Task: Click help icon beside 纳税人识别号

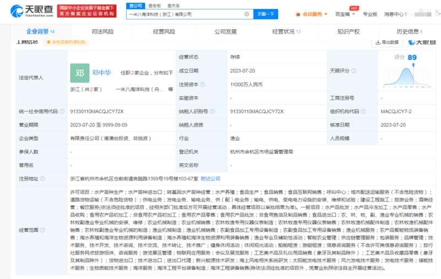Action: pos(212,111)
